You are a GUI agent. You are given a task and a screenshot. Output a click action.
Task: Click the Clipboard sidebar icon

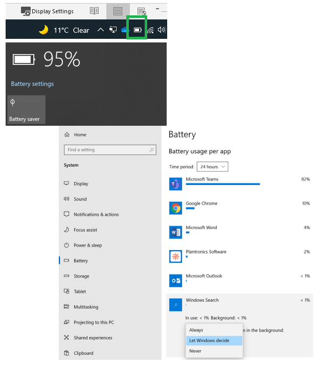[66, 353]
